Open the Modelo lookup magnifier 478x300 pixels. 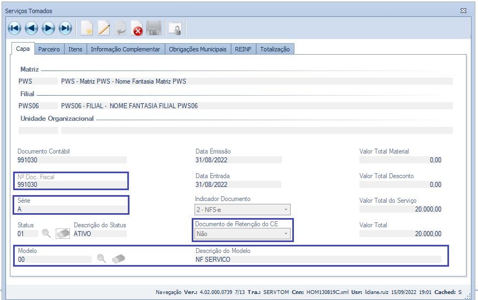pos(102,259)
